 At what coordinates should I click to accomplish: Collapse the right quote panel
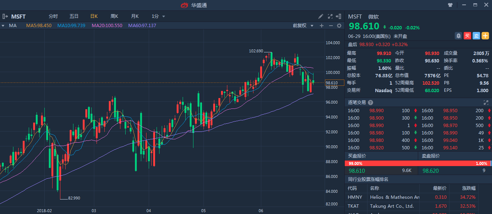[x=338, y=16]
